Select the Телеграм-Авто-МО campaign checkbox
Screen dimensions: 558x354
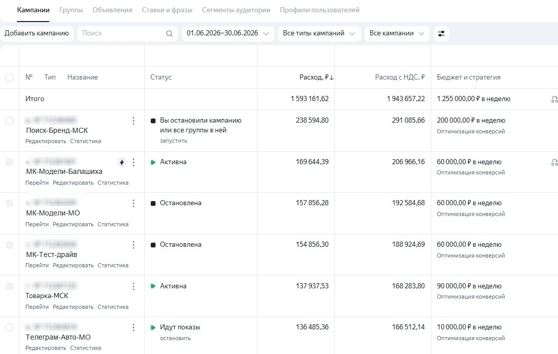tap(10, 328)
